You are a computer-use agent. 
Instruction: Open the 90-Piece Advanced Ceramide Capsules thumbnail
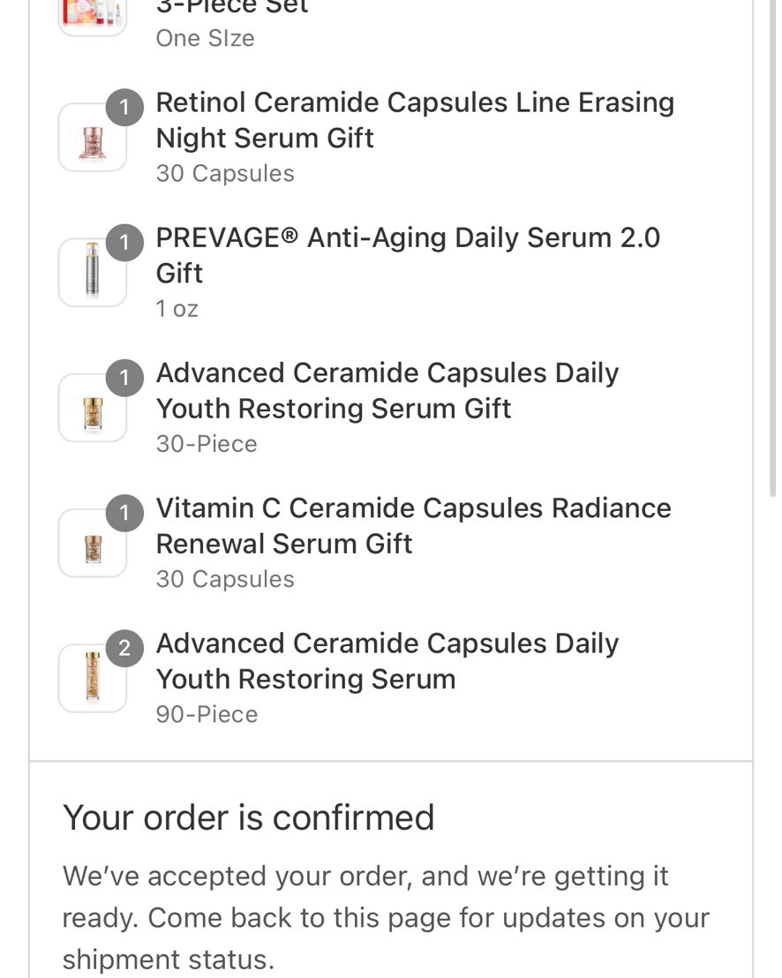tap(93, 679)
